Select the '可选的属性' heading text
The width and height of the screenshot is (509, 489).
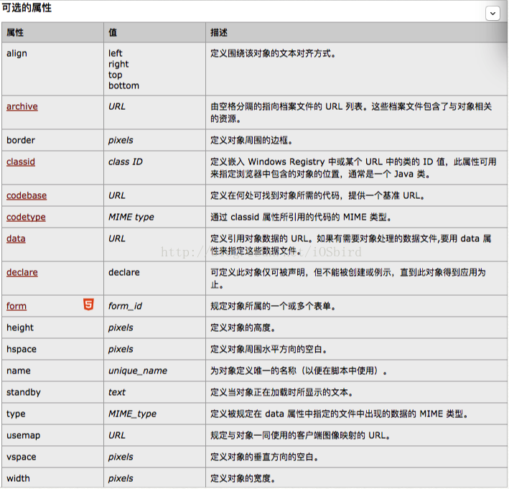point(27,7)
